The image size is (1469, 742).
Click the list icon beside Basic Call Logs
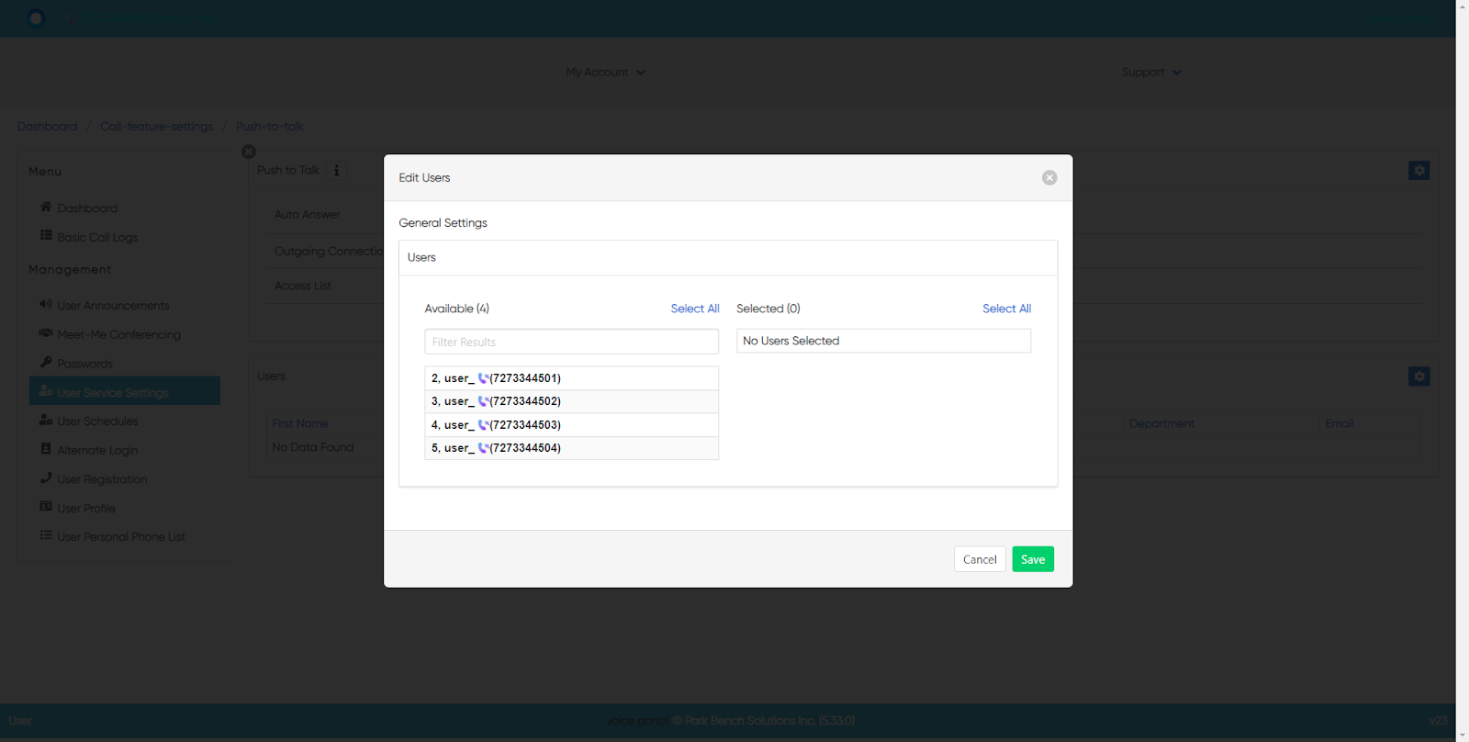(x=46, y=236)
